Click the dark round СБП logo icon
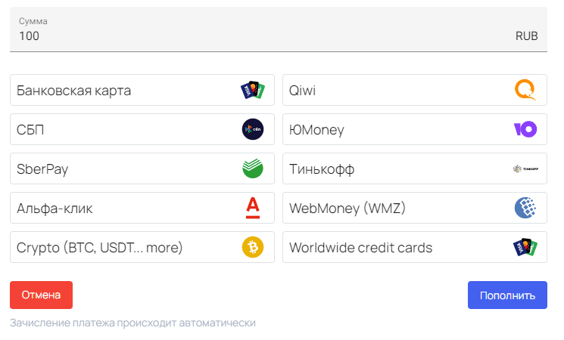 [253, 129]
